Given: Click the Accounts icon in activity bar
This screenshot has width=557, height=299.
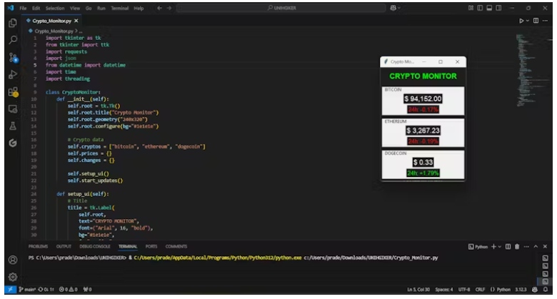Looking at the screenshot, I should pyautogui.click(x=13, y=260).
